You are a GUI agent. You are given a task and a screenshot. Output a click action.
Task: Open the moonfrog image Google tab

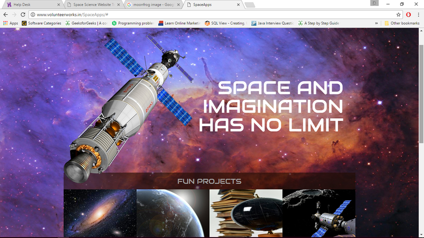pyautogui.click(x=151, y=5)
